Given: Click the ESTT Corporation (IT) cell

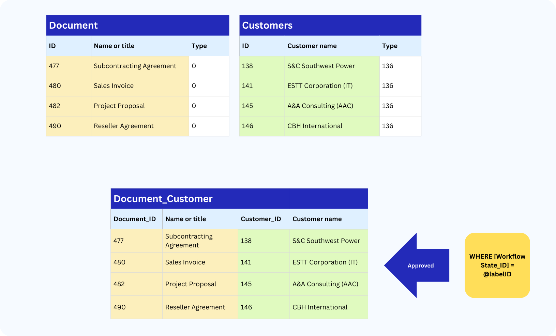Looking at the screenshot, I should 318,86.
